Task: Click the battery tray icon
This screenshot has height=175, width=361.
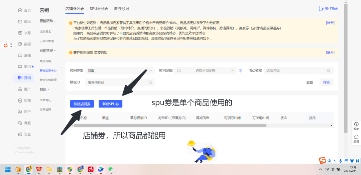Action: pos(338,169)
